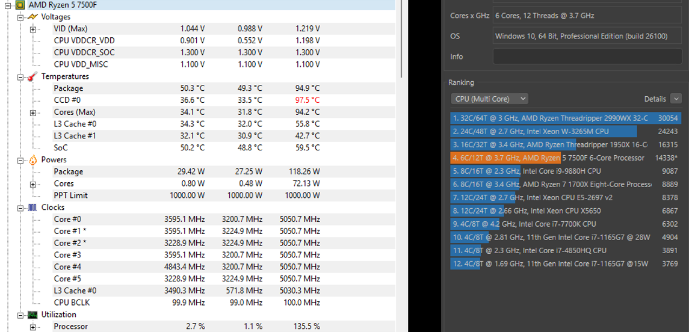Expand the VID (Max) row
689x332 pixels.
click(x=33, y=29)
